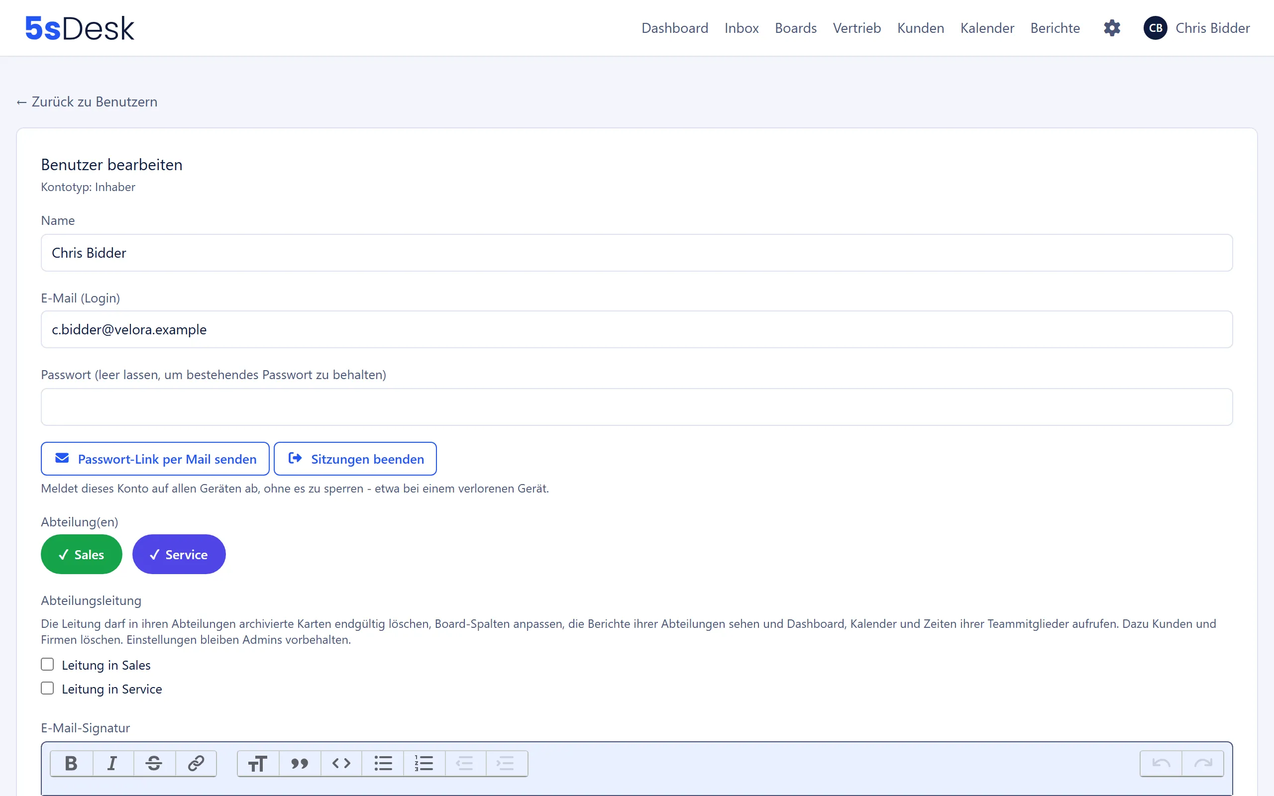Image resolution: width=1274 pixels, height=796 pixels.
Task: Undo last edit in signature editor
Action: pyautogui.click(x=1161, y=763)
